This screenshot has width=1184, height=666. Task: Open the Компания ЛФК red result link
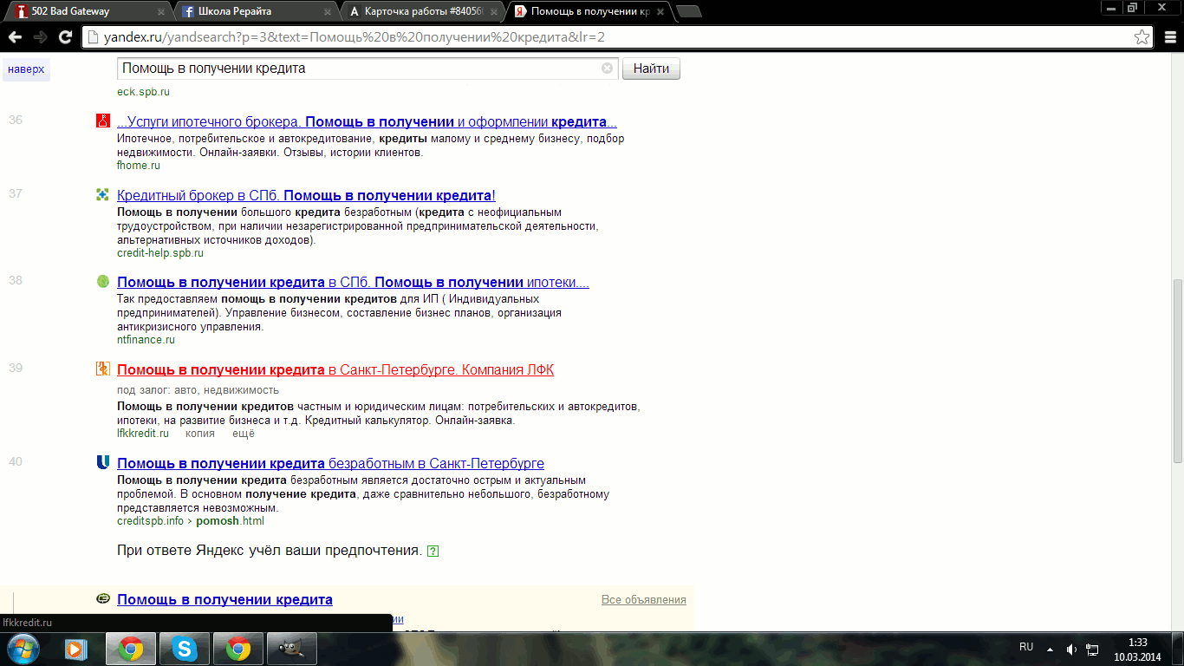pos(335,370)
